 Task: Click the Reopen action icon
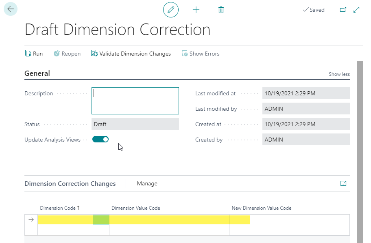pyautogui.click(x=57, y=54)
